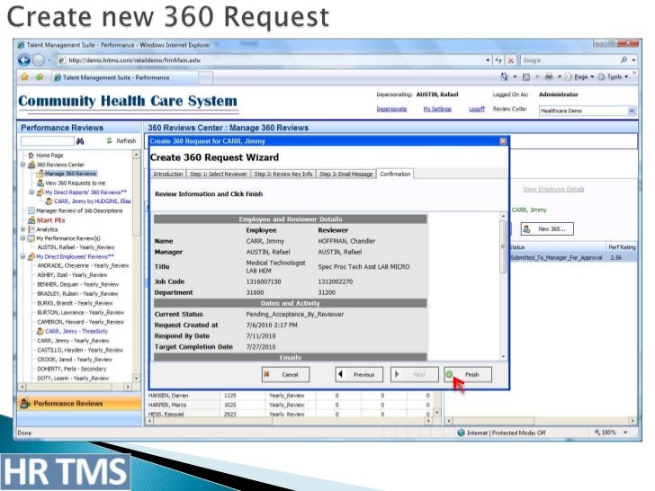
Task: Click the Add to Favorites icon
Action: coord(40,77)
